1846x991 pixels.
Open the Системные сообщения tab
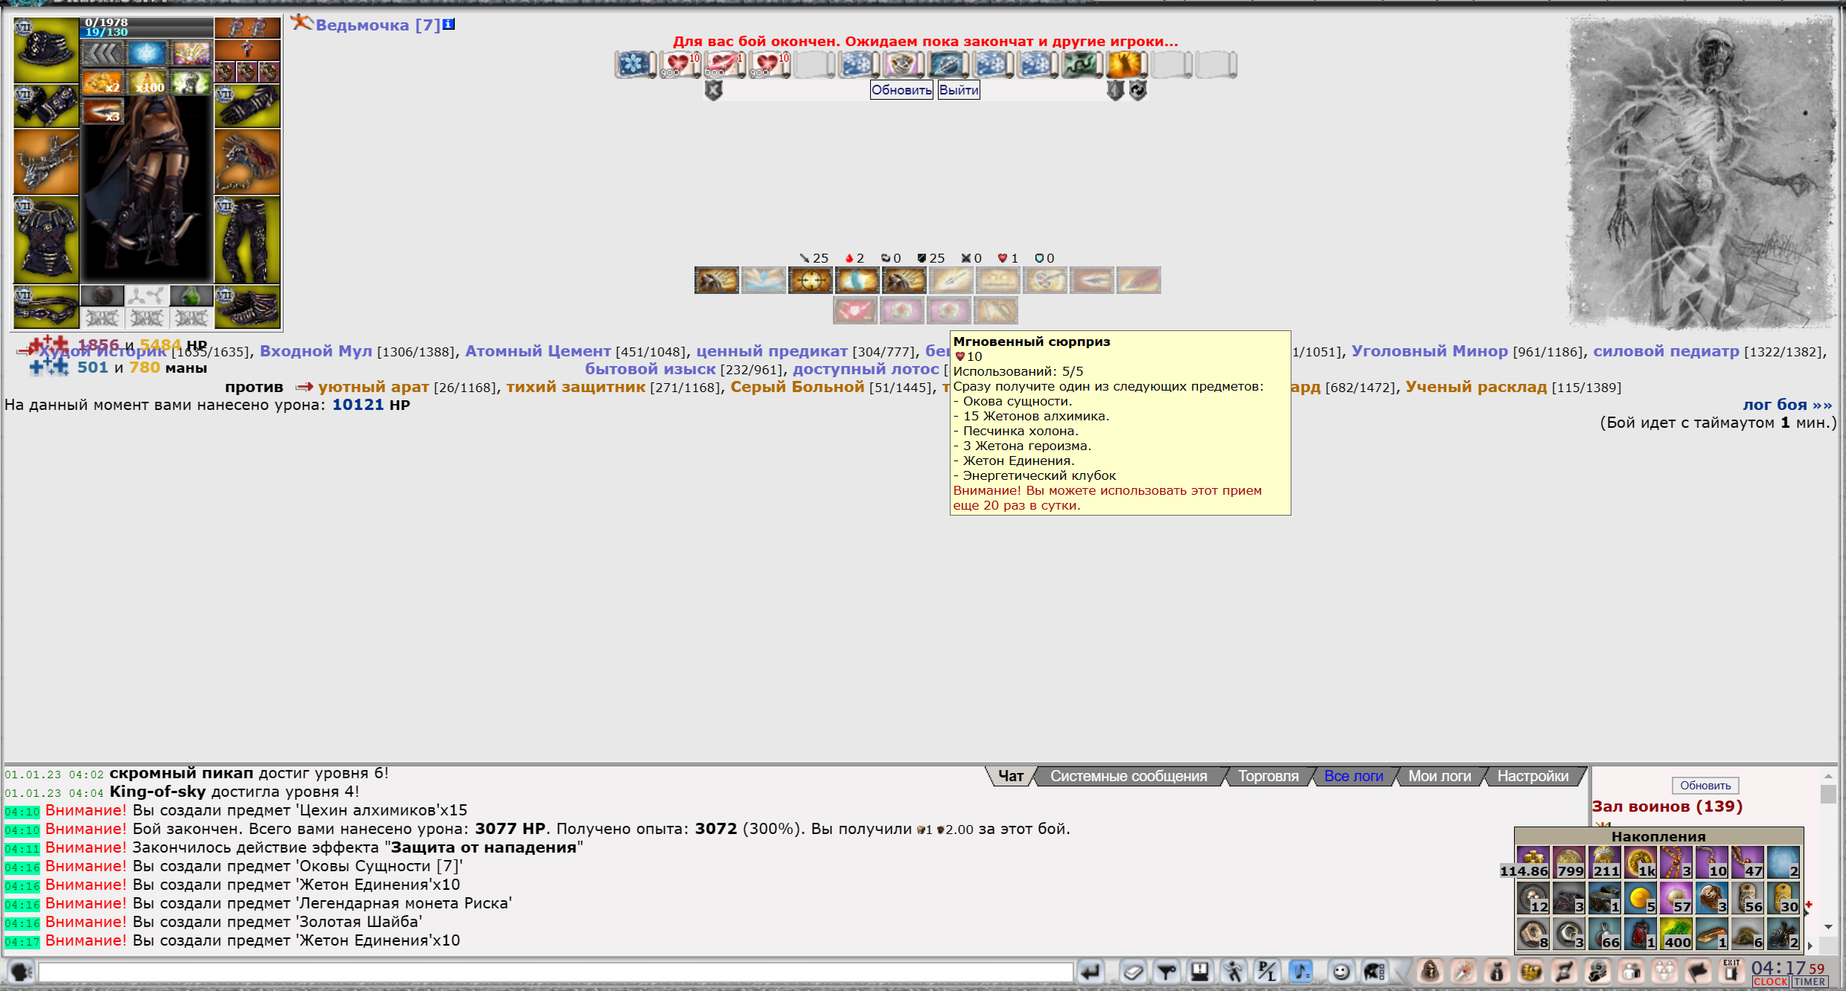click(x=1128, y=776)
